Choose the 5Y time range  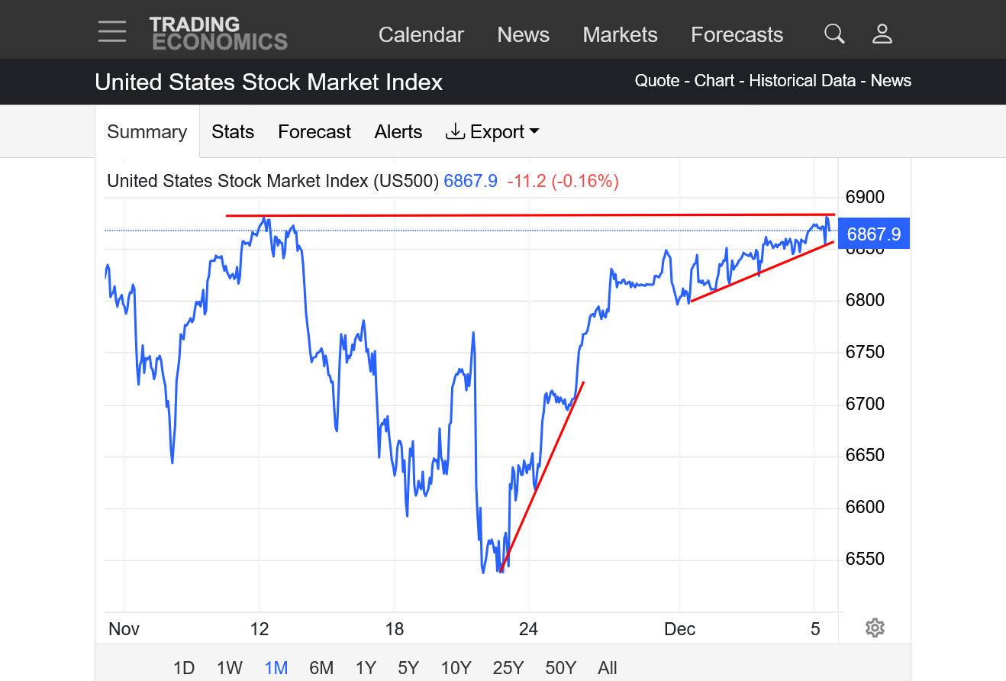408,668
